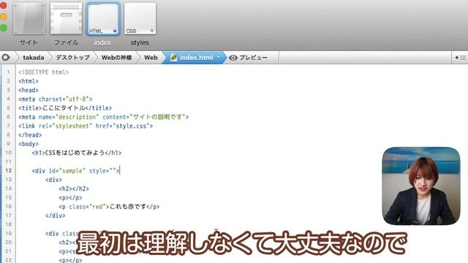Close the window with the red button
The height and width of the screenshot is (263, 468).
[x=3, y=5]
